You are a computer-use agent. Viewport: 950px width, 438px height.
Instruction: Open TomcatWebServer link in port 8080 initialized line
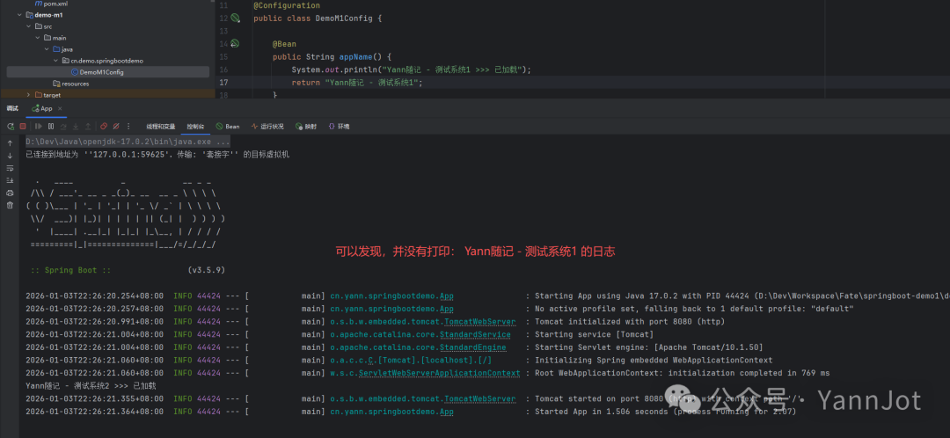click(x=480, y=322)
